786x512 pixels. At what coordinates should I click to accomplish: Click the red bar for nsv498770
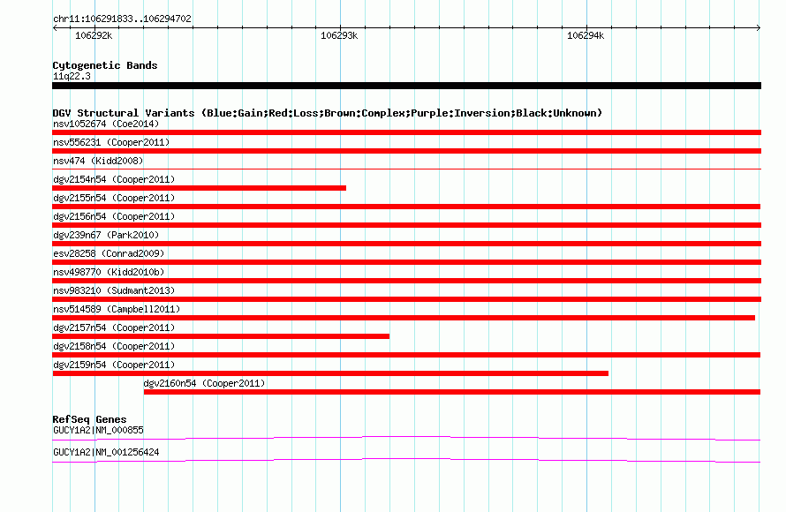406,281
